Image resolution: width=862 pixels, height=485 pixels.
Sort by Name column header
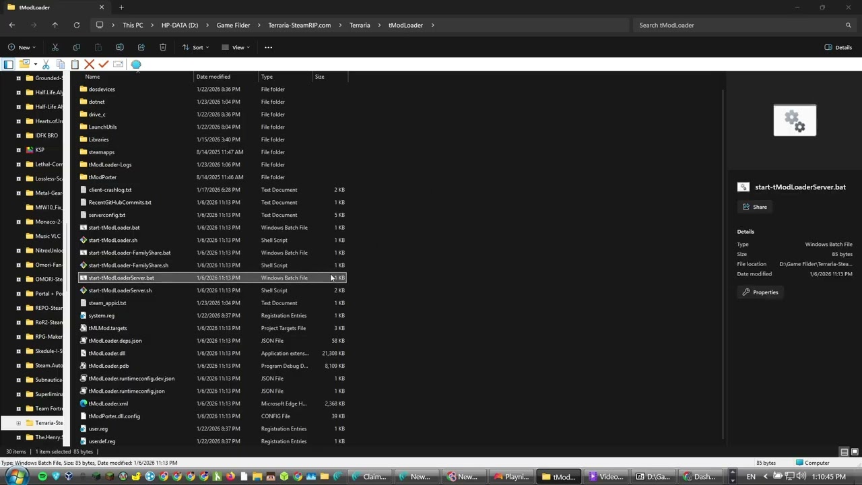[136, 77]
